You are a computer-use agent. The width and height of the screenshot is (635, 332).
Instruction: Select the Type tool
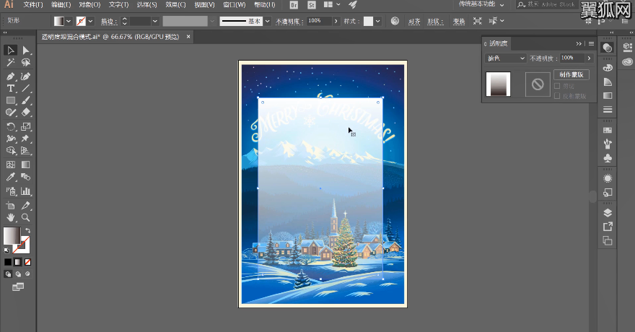[11, 88]
